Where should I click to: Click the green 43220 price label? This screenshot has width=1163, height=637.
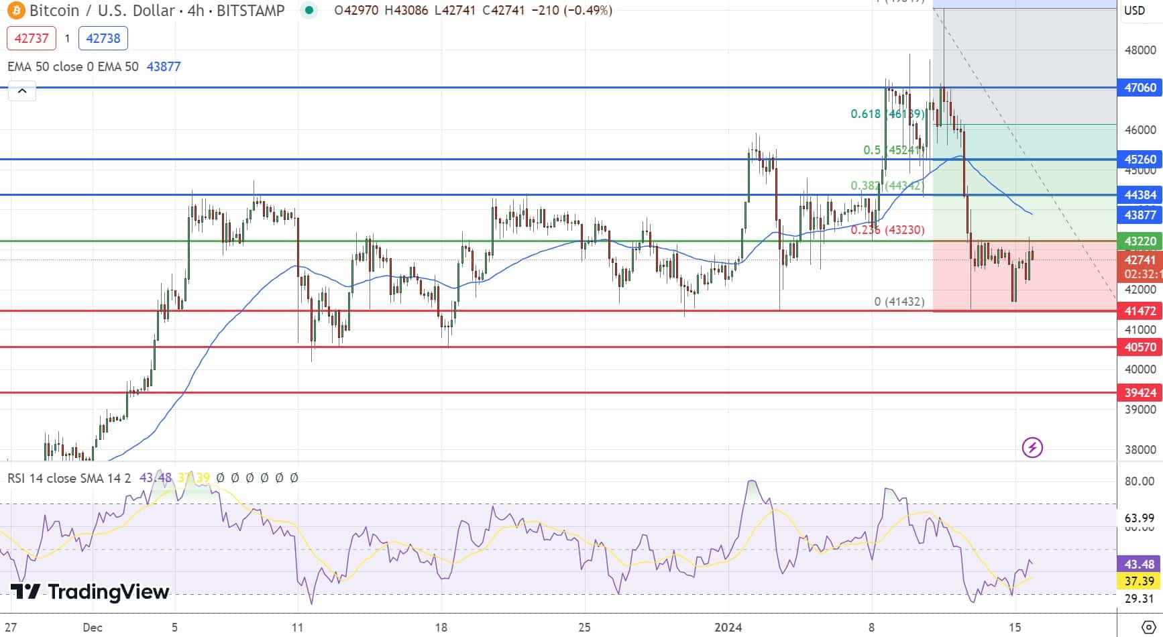pos(1140,241)
